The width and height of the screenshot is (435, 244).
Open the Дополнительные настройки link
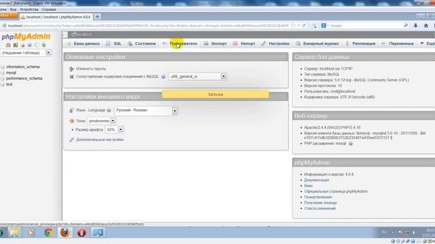(x=100, y=140)
